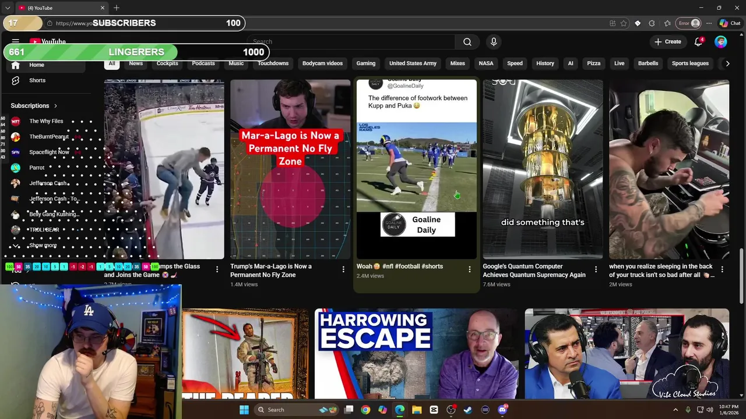Click the browser profile Error button
This screenshot has width=746, height=419.
(x=688, y=23)
